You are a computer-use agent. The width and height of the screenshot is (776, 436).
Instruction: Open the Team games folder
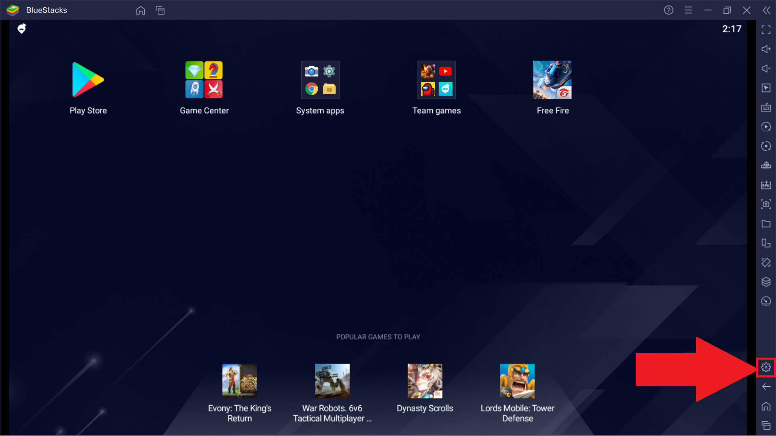436,80
